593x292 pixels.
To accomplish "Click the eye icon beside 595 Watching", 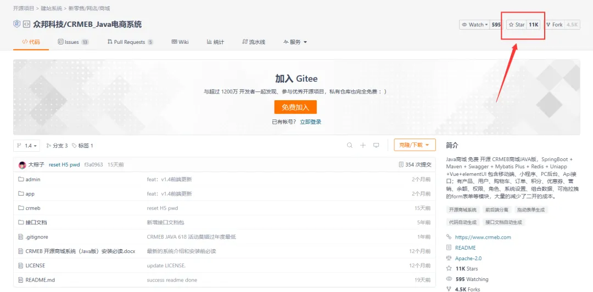I will click(x=449, y=279).
